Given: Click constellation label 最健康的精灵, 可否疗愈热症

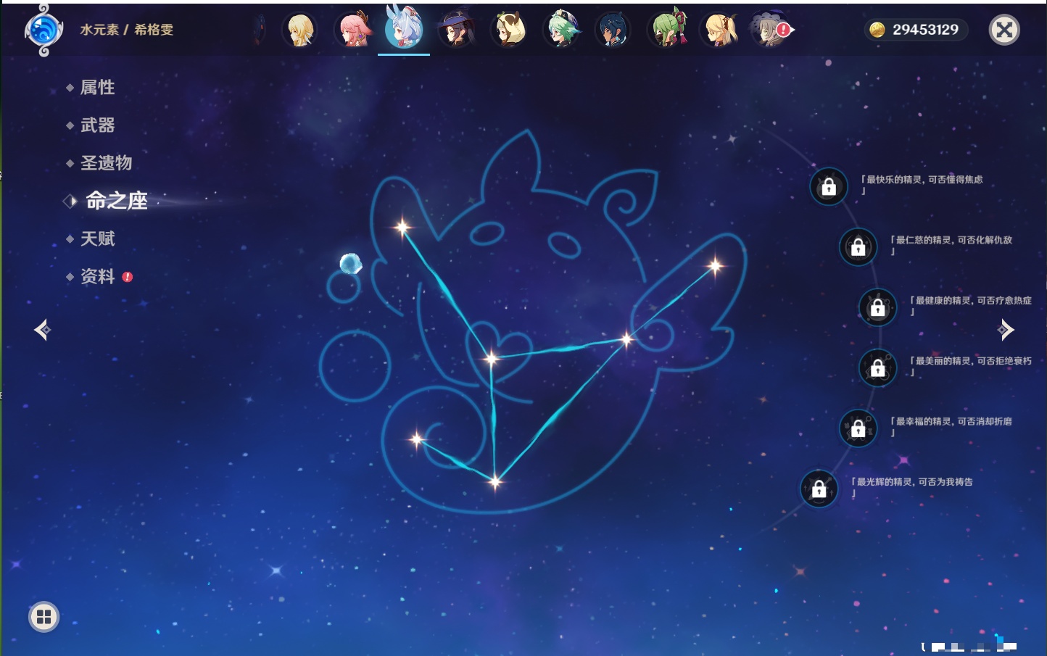Looking at the screenshot, I should coord(971,305).
